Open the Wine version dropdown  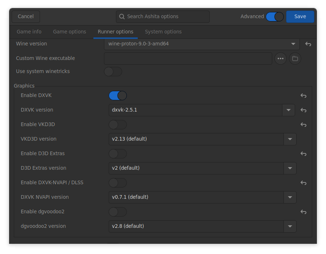pos(293,44)
